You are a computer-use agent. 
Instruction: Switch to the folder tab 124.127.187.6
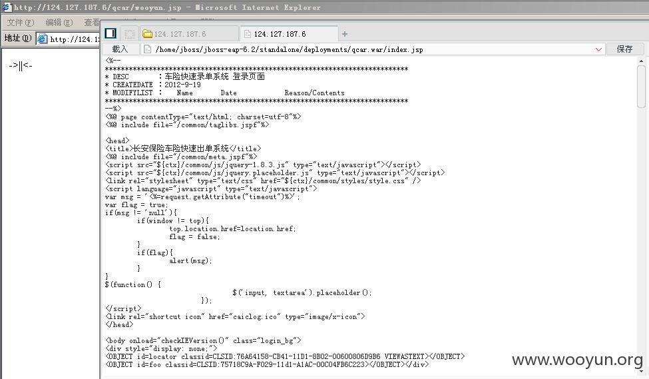pos(189,34)
